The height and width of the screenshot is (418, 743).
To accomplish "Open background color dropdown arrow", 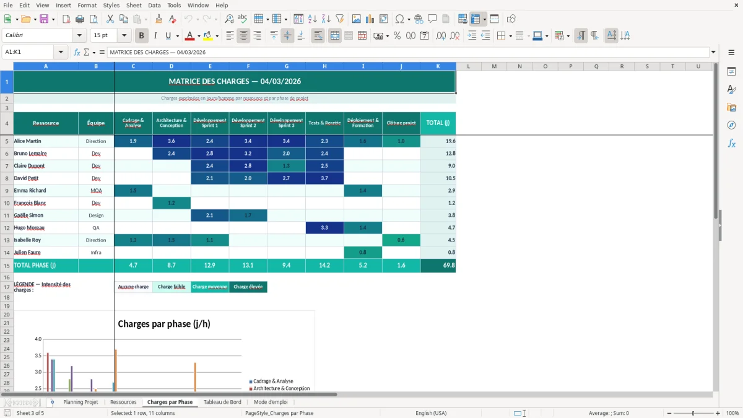I will click(x=217, y=36).
